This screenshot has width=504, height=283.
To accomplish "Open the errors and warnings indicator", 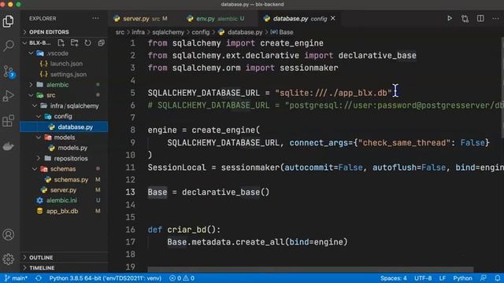I will pyautogui.click(x=182, y=278).
